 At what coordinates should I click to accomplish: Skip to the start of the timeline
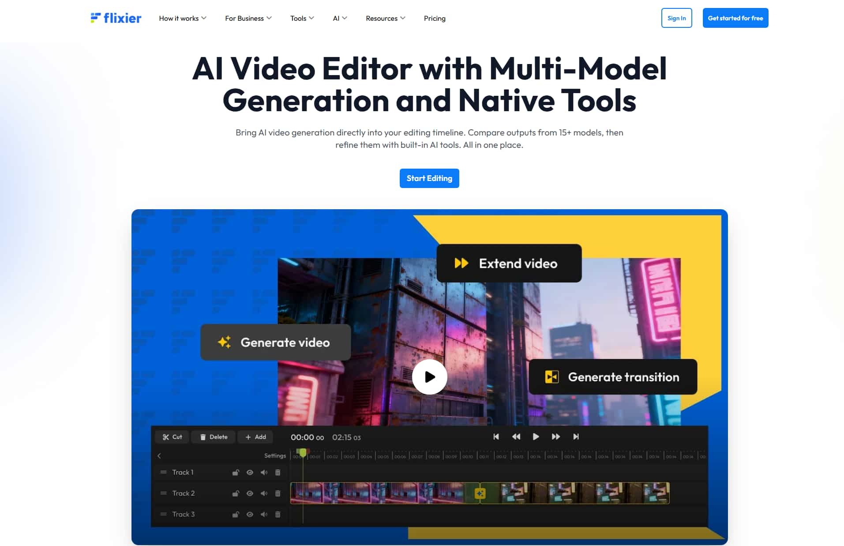coord(496,437)
